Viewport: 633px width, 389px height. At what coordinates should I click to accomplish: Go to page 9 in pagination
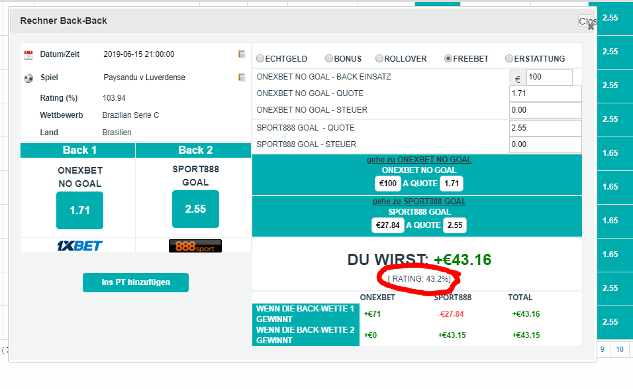603,349
